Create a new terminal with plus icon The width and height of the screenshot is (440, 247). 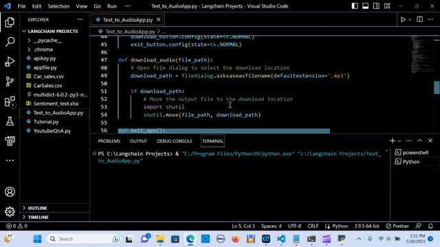coord(393,141)
